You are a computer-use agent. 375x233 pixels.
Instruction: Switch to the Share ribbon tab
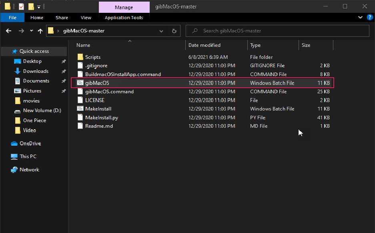pyautogui.click(x=62, y=18)
